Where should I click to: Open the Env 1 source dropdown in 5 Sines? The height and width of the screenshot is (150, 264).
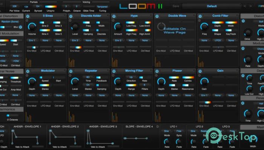[32, 40]
